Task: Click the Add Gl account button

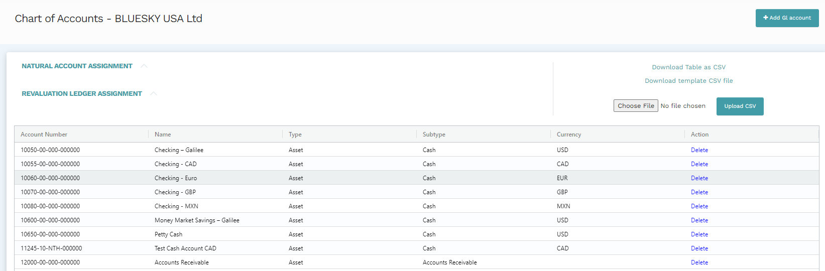Action: point(787,18)
